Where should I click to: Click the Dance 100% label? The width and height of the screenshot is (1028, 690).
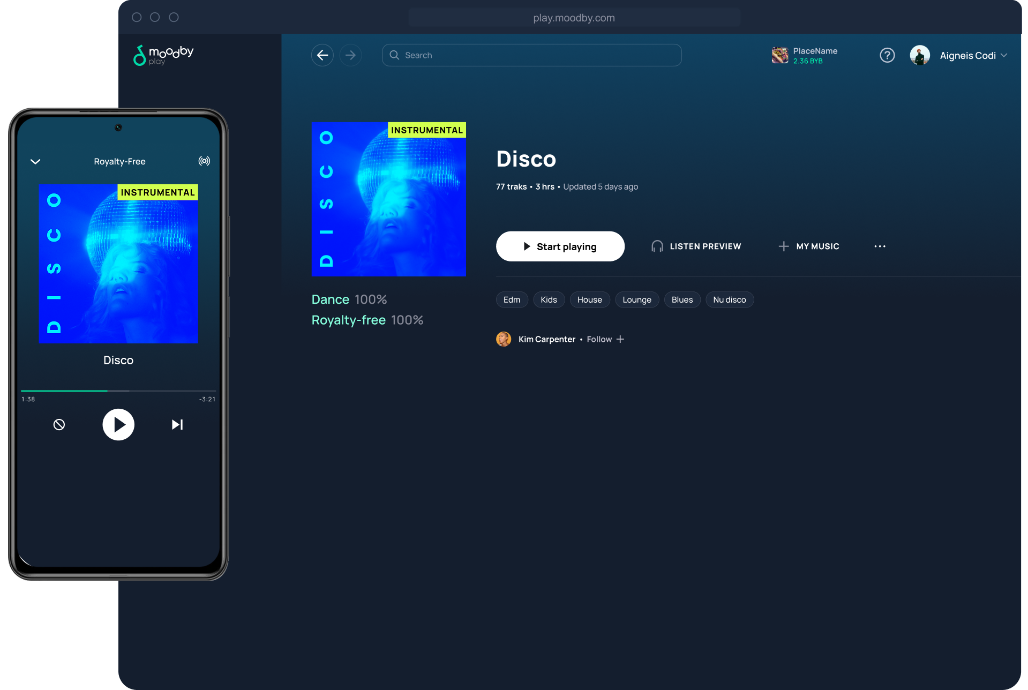coord(349,299)
